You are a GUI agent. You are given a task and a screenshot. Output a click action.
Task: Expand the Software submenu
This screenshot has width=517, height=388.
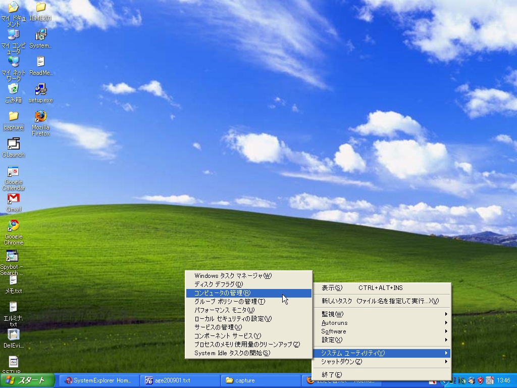382,331
